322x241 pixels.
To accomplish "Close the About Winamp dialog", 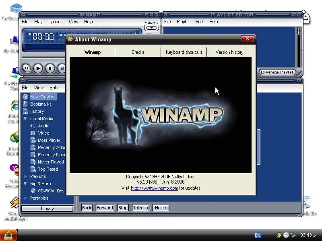I will click(248, 39).
